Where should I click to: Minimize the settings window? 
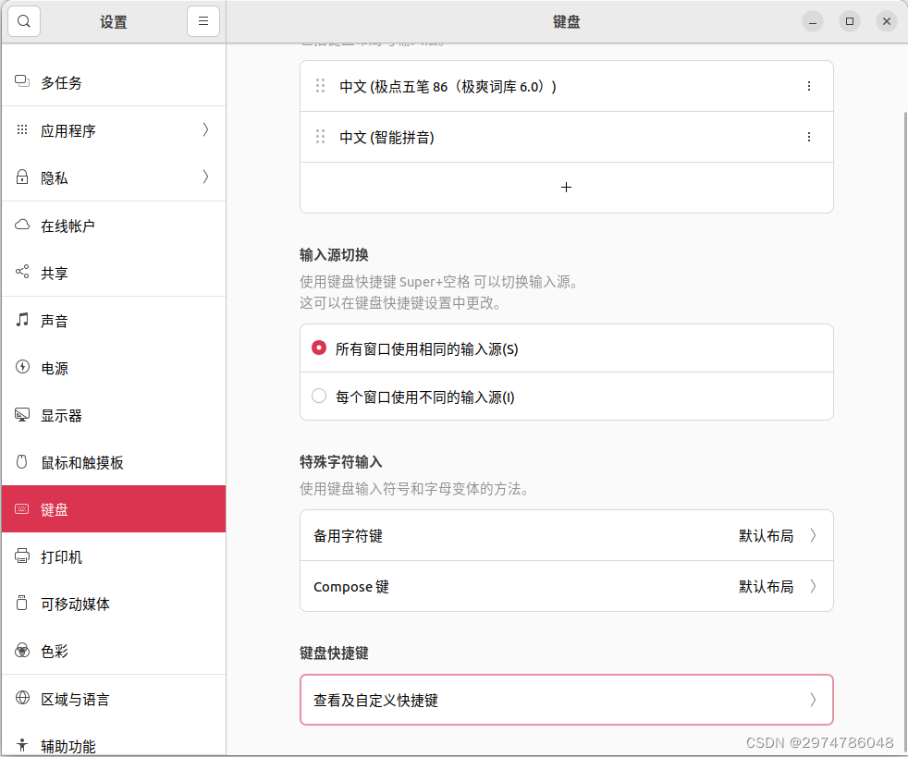pos(813,21)
